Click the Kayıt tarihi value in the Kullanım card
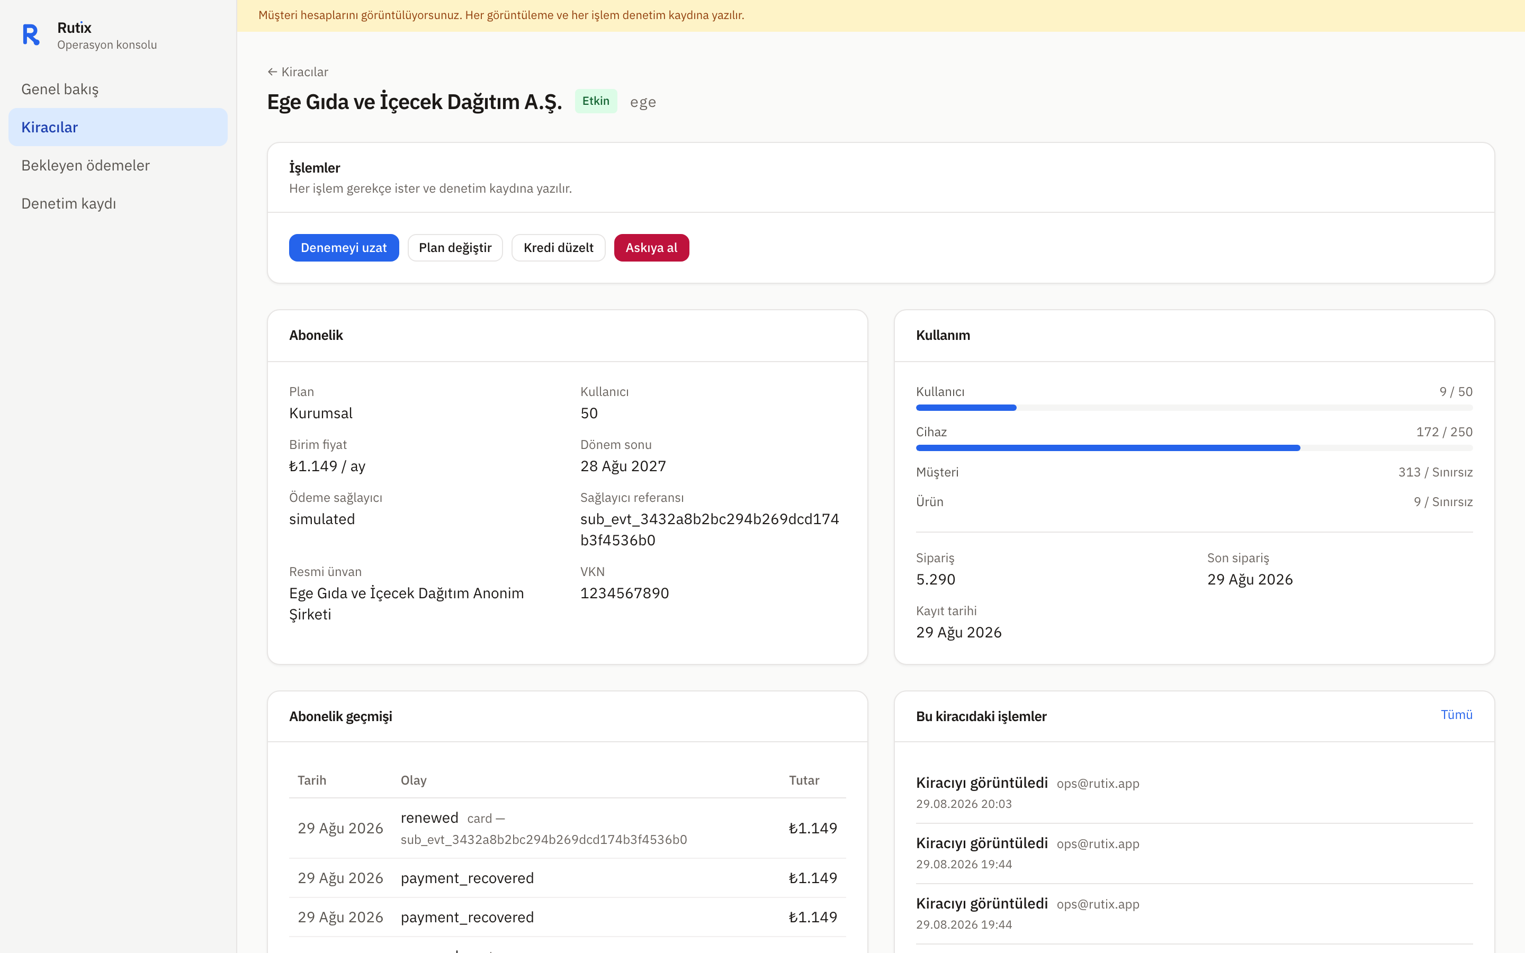 point(958,632)
